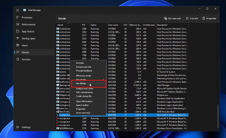Go to App history page label
This screenshot has height=138, width=226.
[x=28, y=32]
